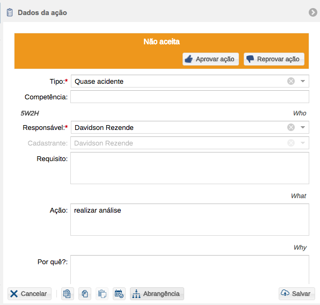Clear the Responsável field with the X icon
The image size is (320, 305).
pos(291,127)
